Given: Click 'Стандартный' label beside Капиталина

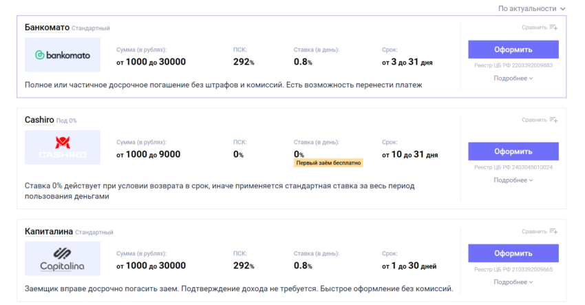Looking at the screenshot, I should coord(94,232).
